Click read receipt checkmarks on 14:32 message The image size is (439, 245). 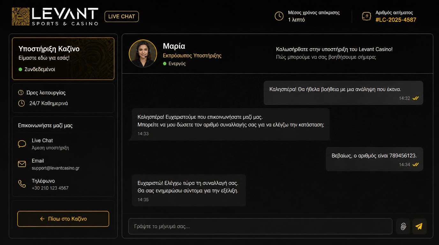415,98
